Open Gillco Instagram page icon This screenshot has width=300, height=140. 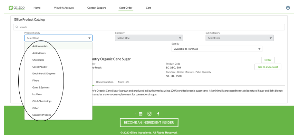(149, 114)
